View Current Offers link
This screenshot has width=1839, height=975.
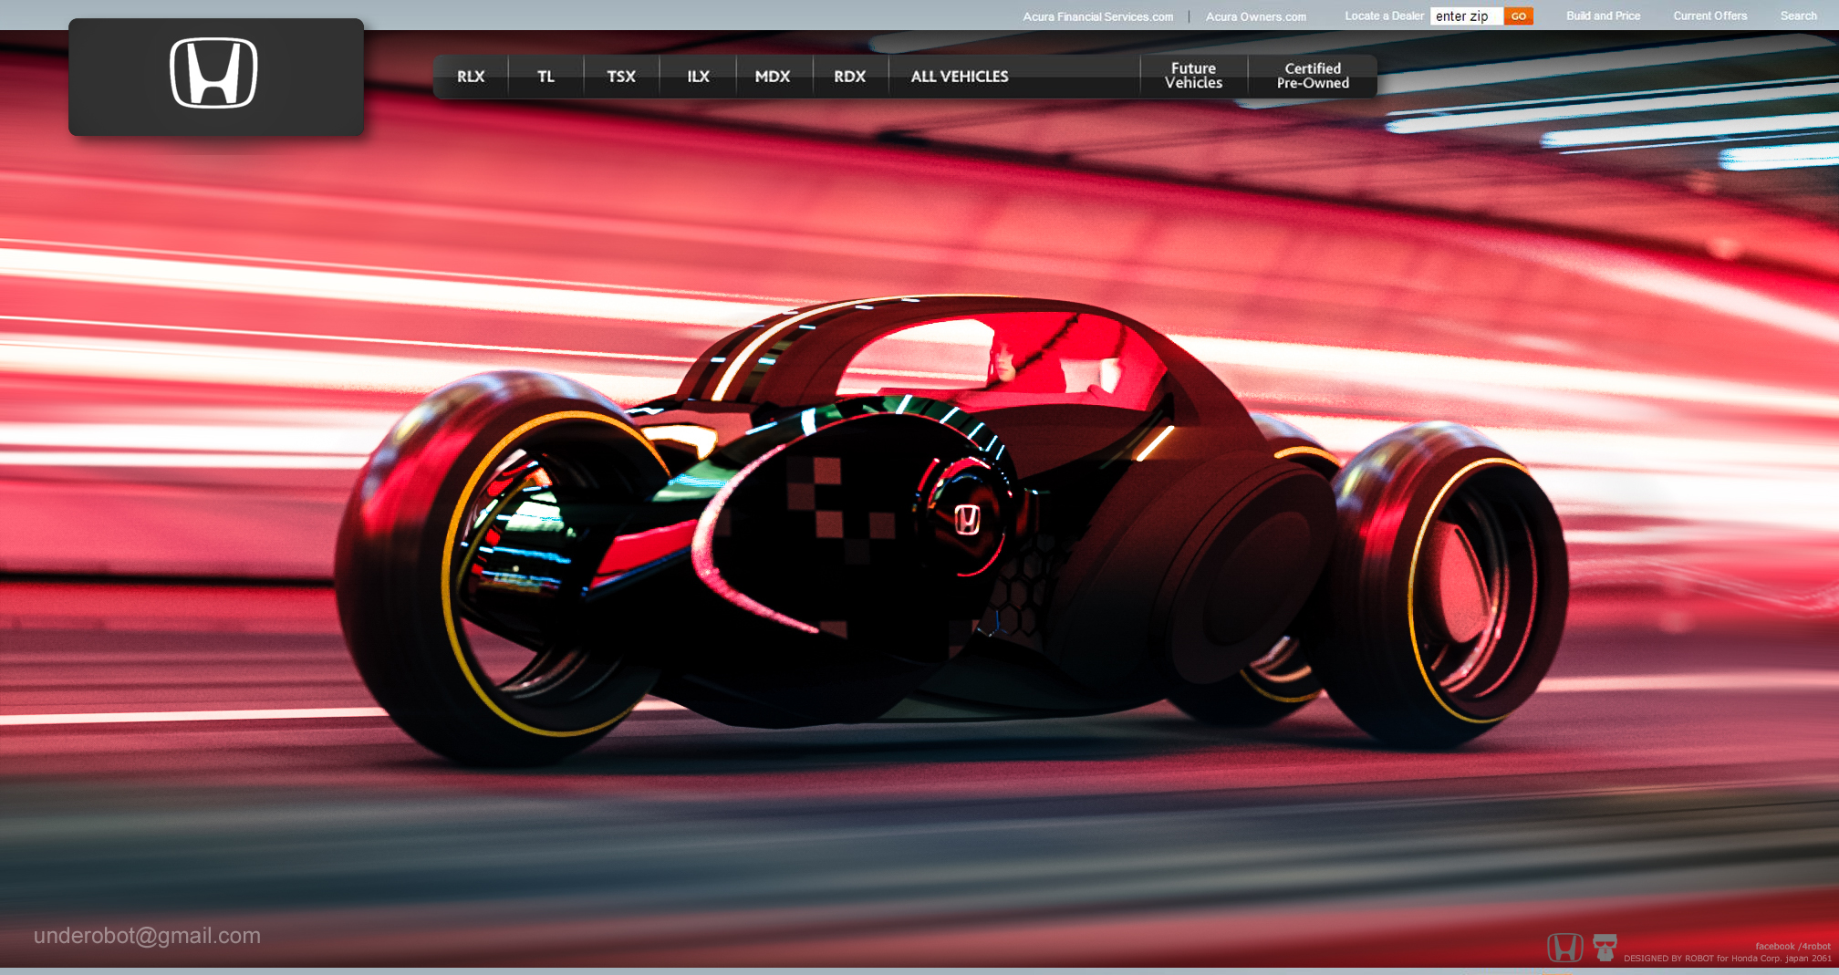pos(1710,16)
